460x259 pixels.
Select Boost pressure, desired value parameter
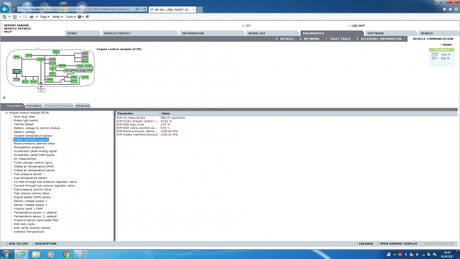tap(34, 144)
